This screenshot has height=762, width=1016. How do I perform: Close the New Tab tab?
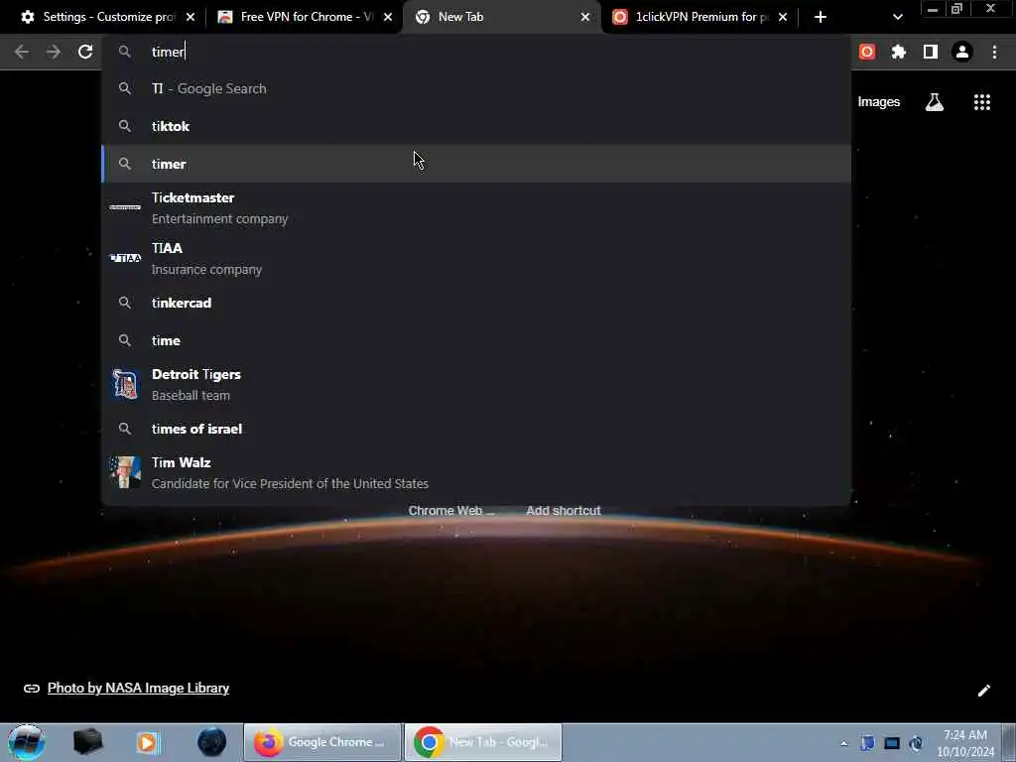click(x=585, y=17)
